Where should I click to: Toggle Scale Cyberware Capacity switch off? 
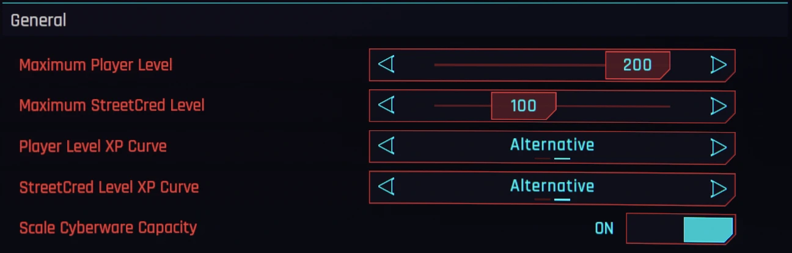681,229
